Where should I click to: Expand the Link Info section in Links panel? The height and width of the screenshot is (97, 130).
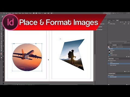(109, 43)
